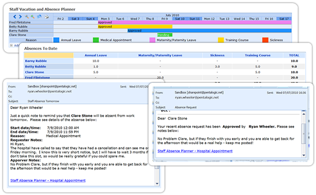Refresh the planner with the reload icon
This screenshot has height=195, width=316.
coord(39,17)
